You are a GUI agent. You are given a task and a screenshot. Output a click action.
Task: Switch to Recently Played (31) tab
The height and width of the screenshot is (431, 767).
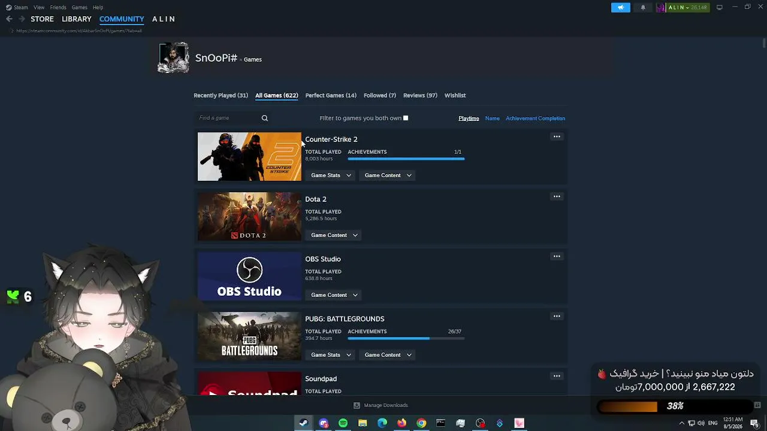click(x=221, y=95)
